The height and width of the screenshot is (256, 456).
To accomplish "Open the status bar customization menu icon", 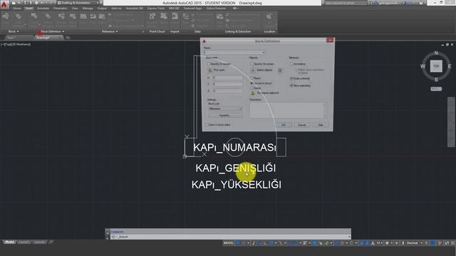I will [x=453, y=243].
